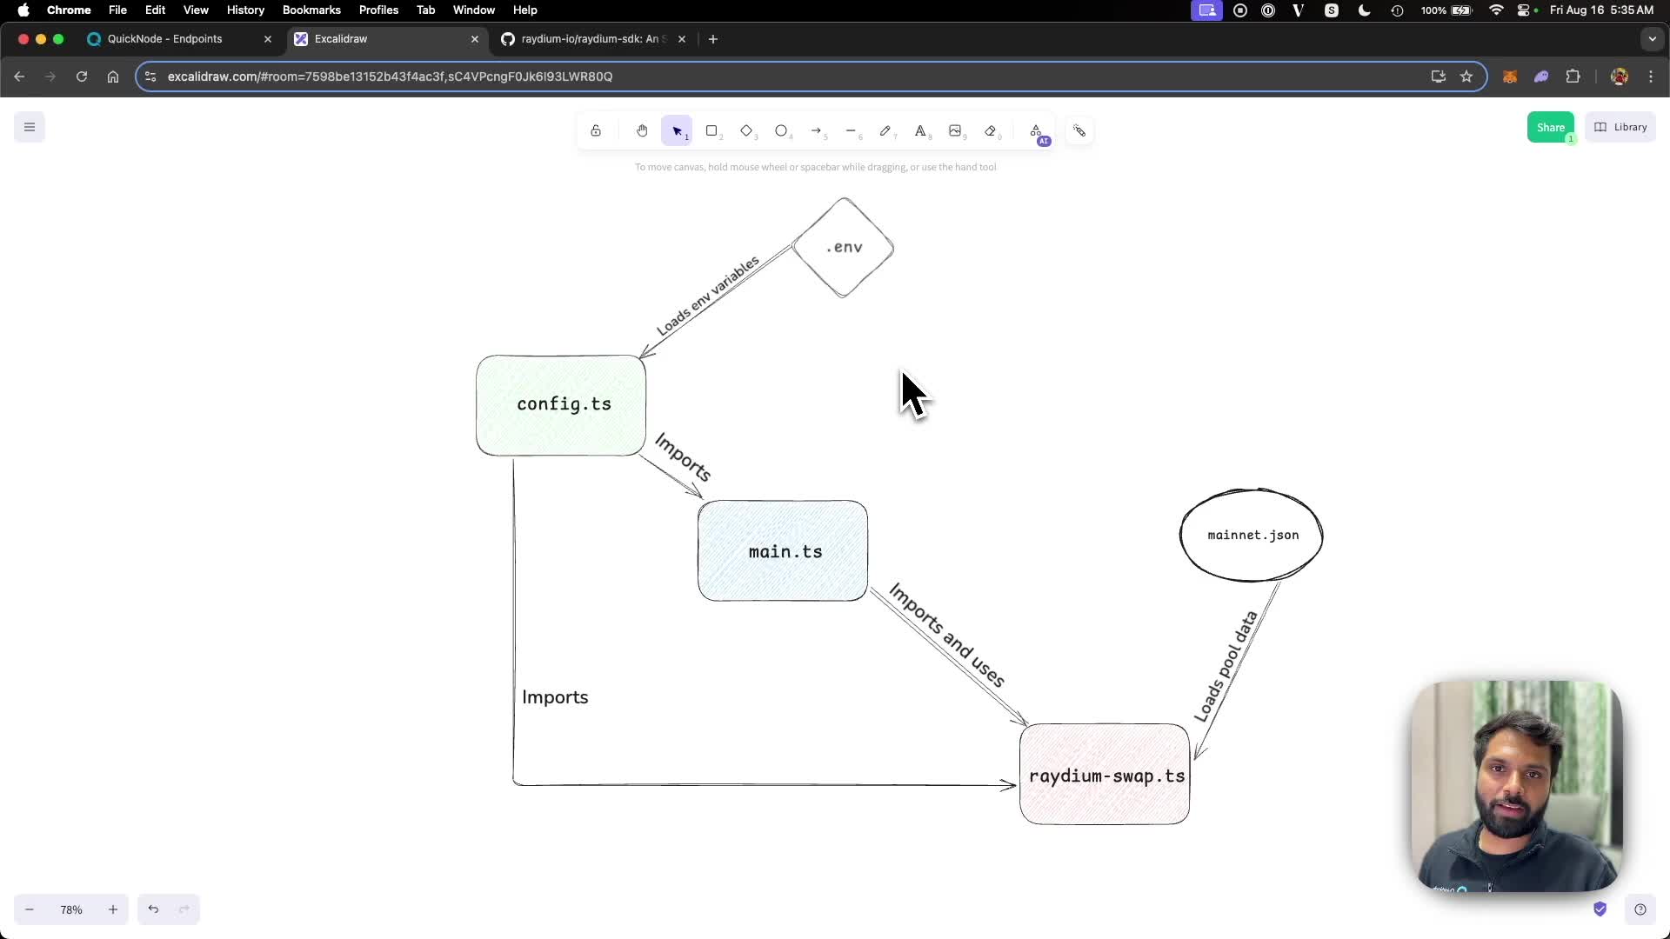1670x939 pixels.
Task: Open the More shapes AI tool
Action: (x=1037, y=132)
